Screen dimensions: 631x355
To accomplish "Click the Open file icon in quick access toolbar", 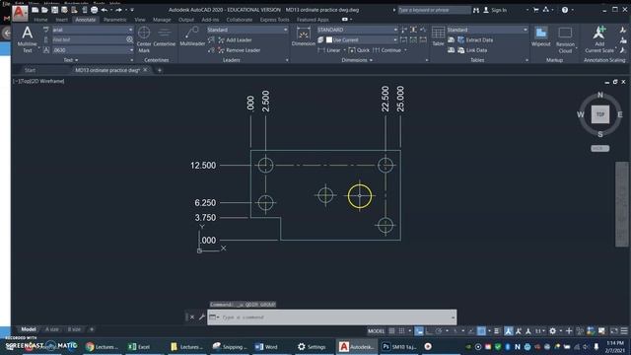I will click(x=44, y=10).
